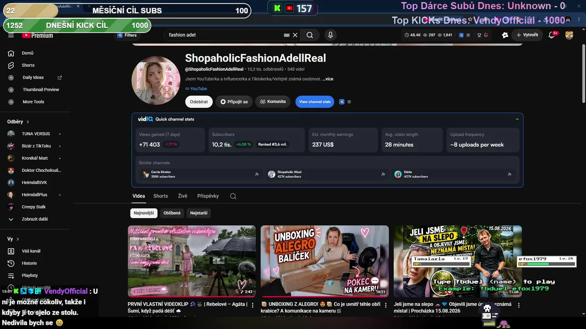Start voice search with the microphone
Screen dimensions: 586x329
[330, 35]
